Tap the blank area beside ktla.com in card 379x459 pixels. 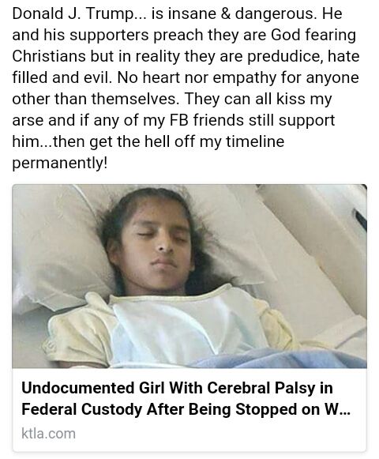click(220, 433)
